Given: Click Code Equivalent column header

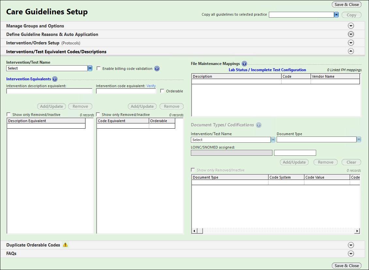Looking at the screenshot, I should pos(123,121).
